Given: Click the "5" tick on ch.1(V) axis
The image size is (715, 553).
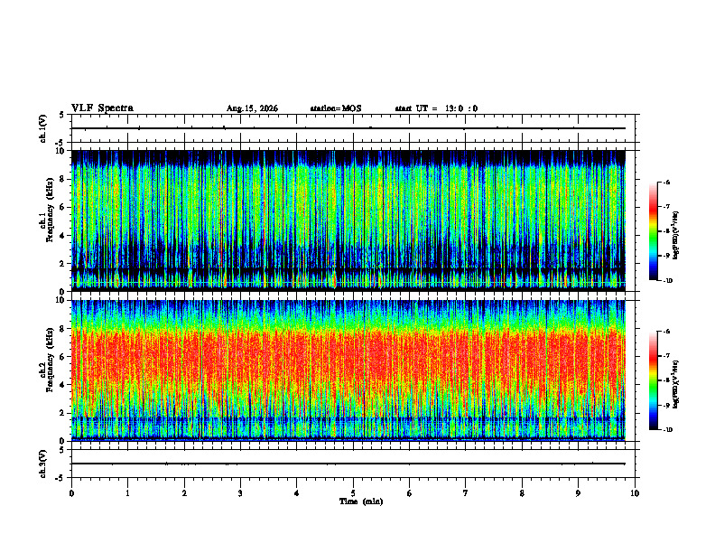Looking at the screenshot, I should (x=61, y=115).
